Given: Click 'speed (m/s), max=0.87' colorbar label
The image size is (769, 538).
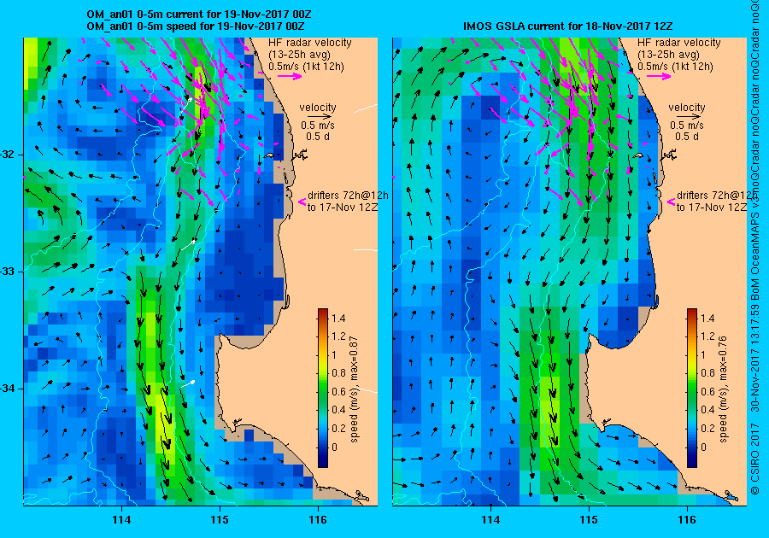Looking at the screenshot, I should [x=354, y=389].
